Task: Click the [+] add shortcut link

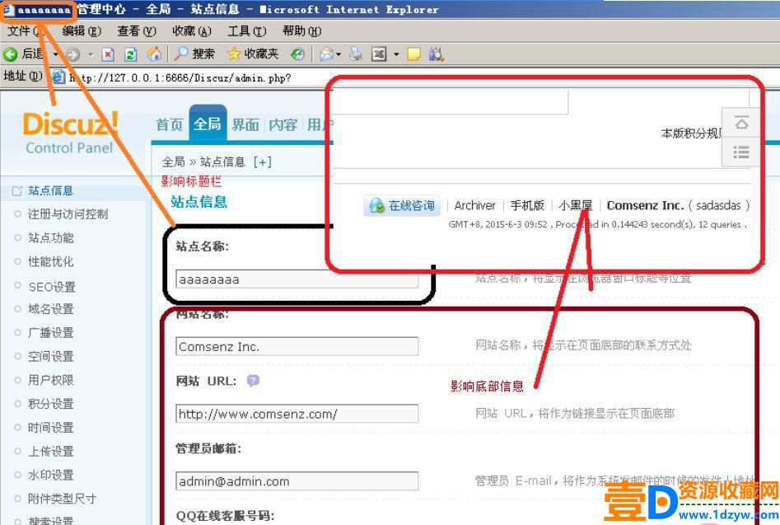Action: pos(262,162)
